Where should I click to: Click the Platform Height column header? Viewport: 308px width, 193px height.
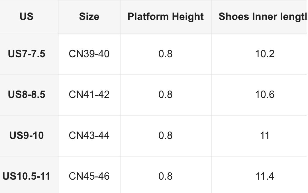[x=166, y=17]
